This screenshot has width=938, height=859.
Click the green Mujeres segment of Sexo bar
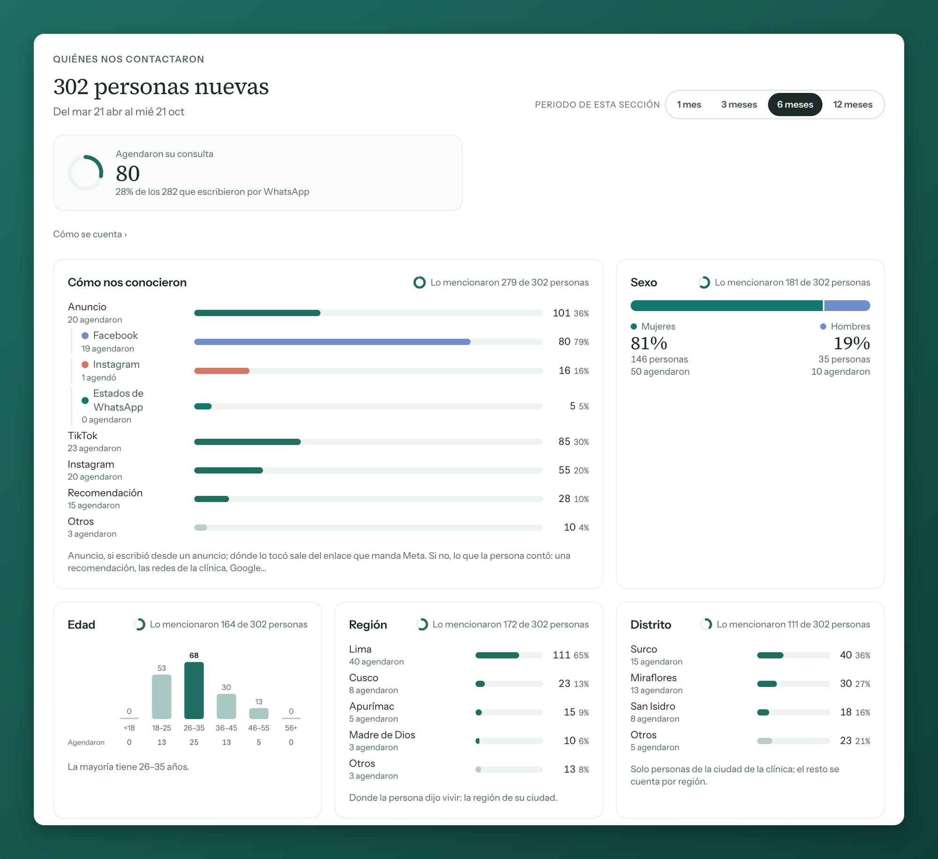(726, 306)
